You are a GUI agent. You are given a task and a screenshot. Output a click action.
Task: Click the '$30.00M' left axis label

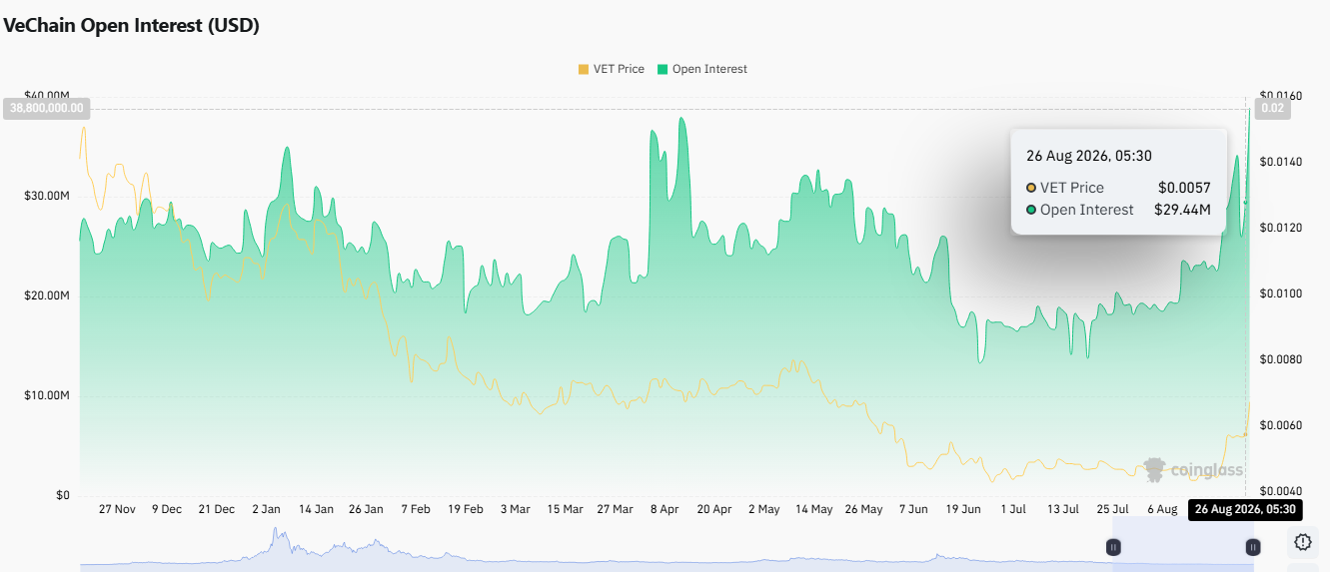(x=47, y=196)
